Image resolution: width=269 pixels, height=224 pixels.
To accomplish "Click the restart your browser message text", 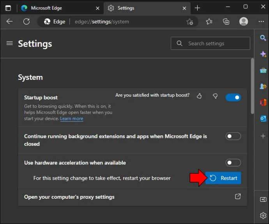I will click(x=102, y=178).
